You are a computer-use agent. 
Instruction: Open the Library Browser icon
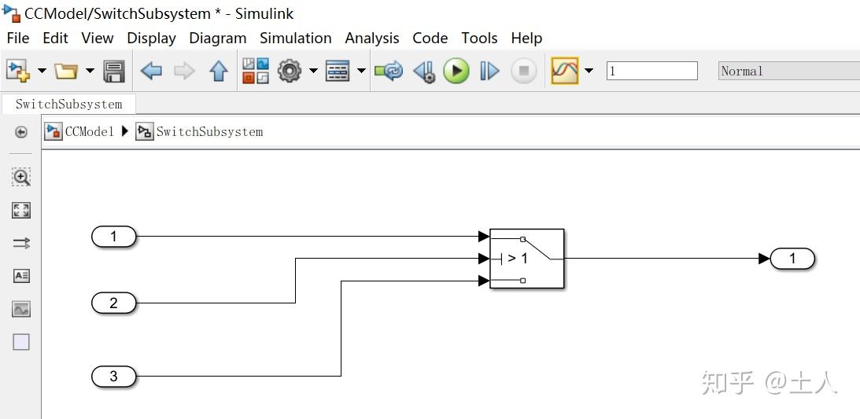coord(256,71)
